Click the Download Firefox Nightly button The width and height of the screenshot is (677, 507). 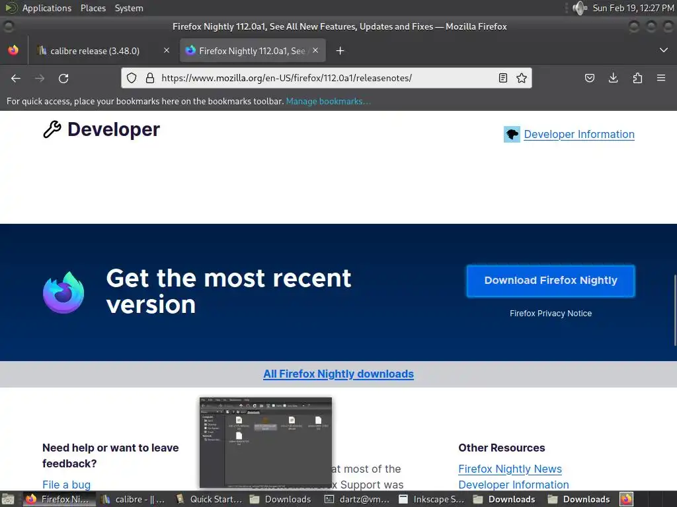coord(551,281)
